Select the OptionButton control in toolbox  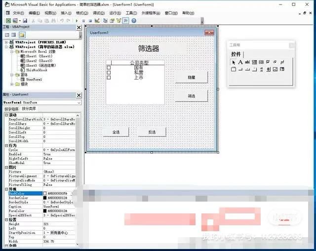[275, 62]
